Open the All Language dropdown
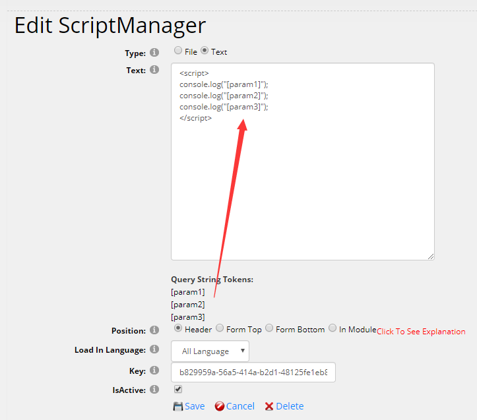Image resolution: width=477 pixels, height=420 pixels. [x=210, y=351]
